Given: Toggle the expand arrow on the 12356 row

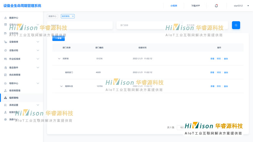Looking at the screenshot, I should [61, 86].
